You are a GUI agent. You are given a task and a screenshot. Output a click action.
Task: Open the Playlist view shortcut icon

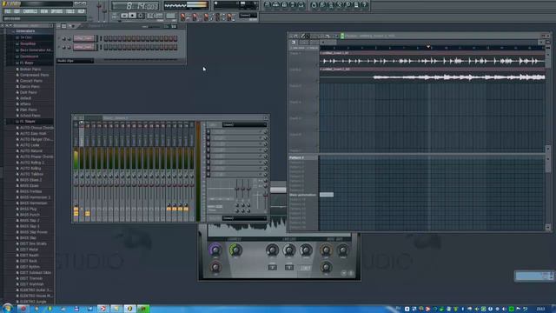click(x=268, y=4)
